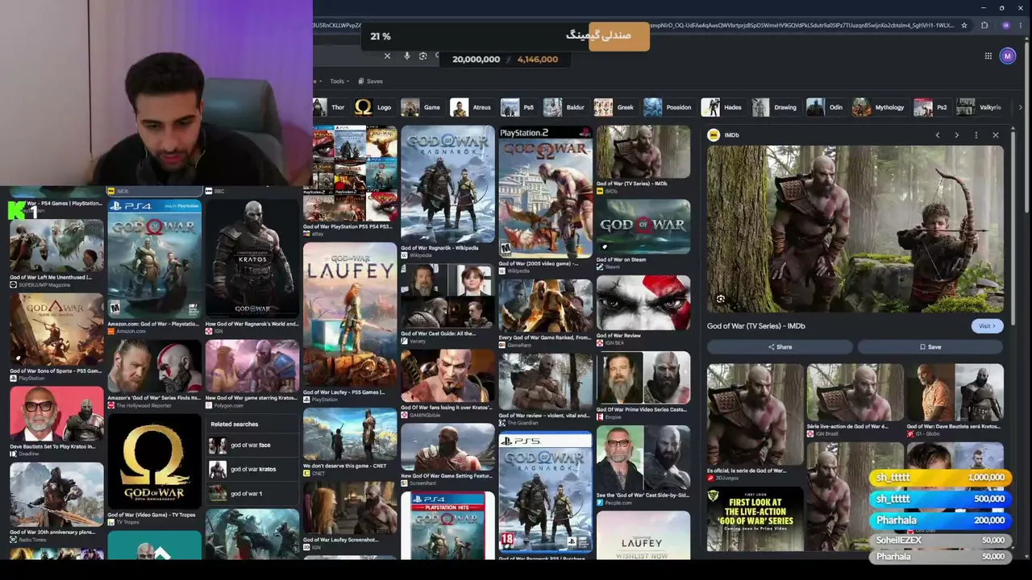Share the previewed God of War image
The width and height of the screenshot is (1032, 580).
pyautogui.click(x=780, y=347)
